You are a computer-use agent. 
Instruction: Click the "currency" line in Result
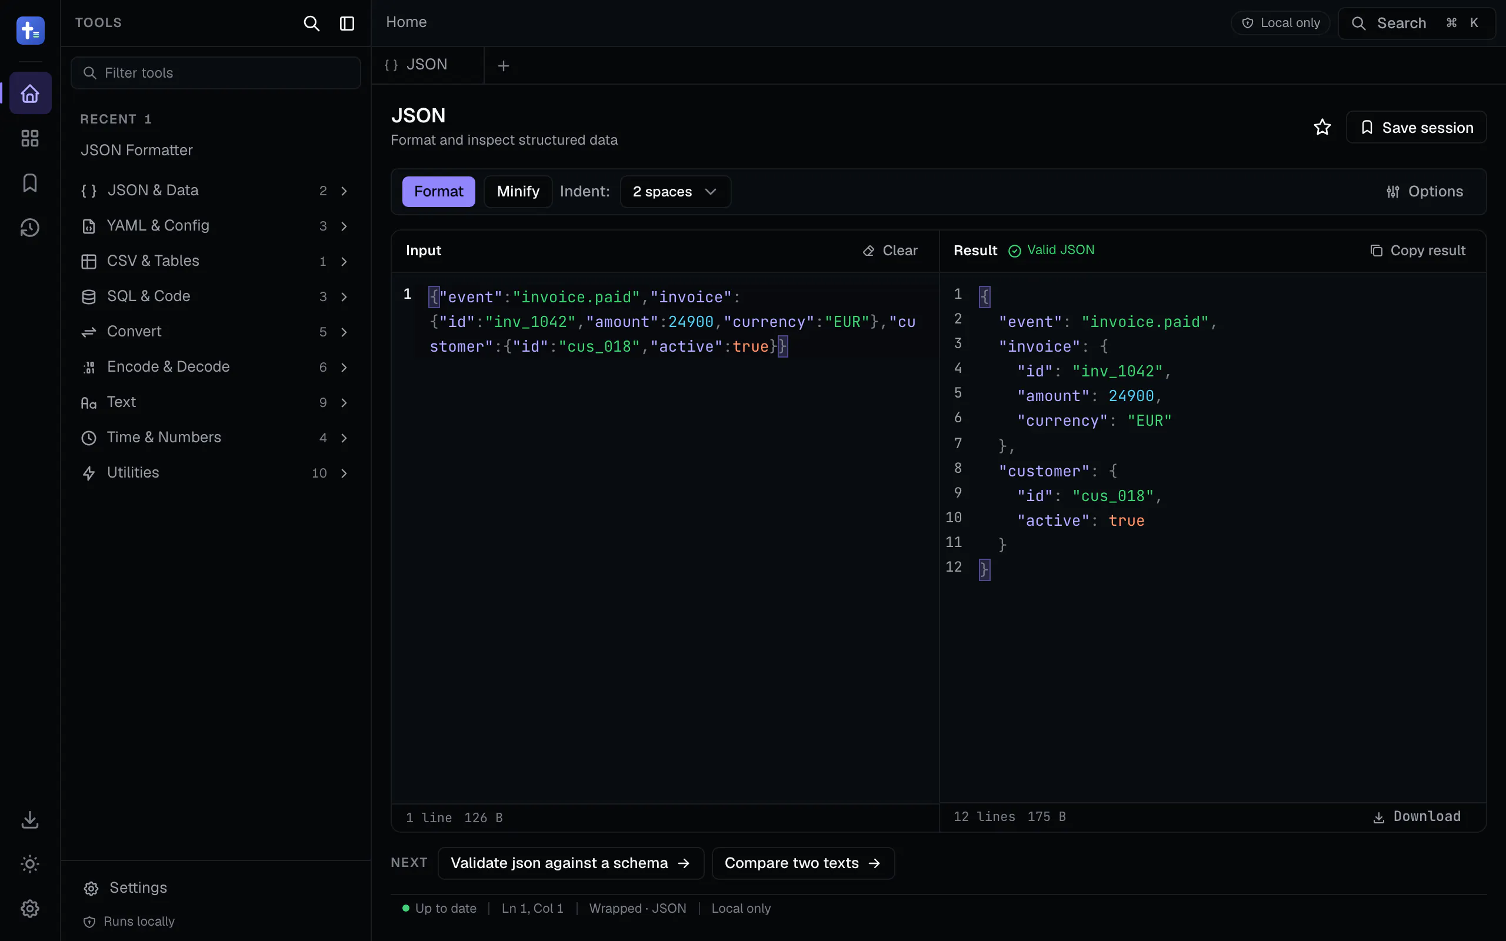[x=1094, y=421]
